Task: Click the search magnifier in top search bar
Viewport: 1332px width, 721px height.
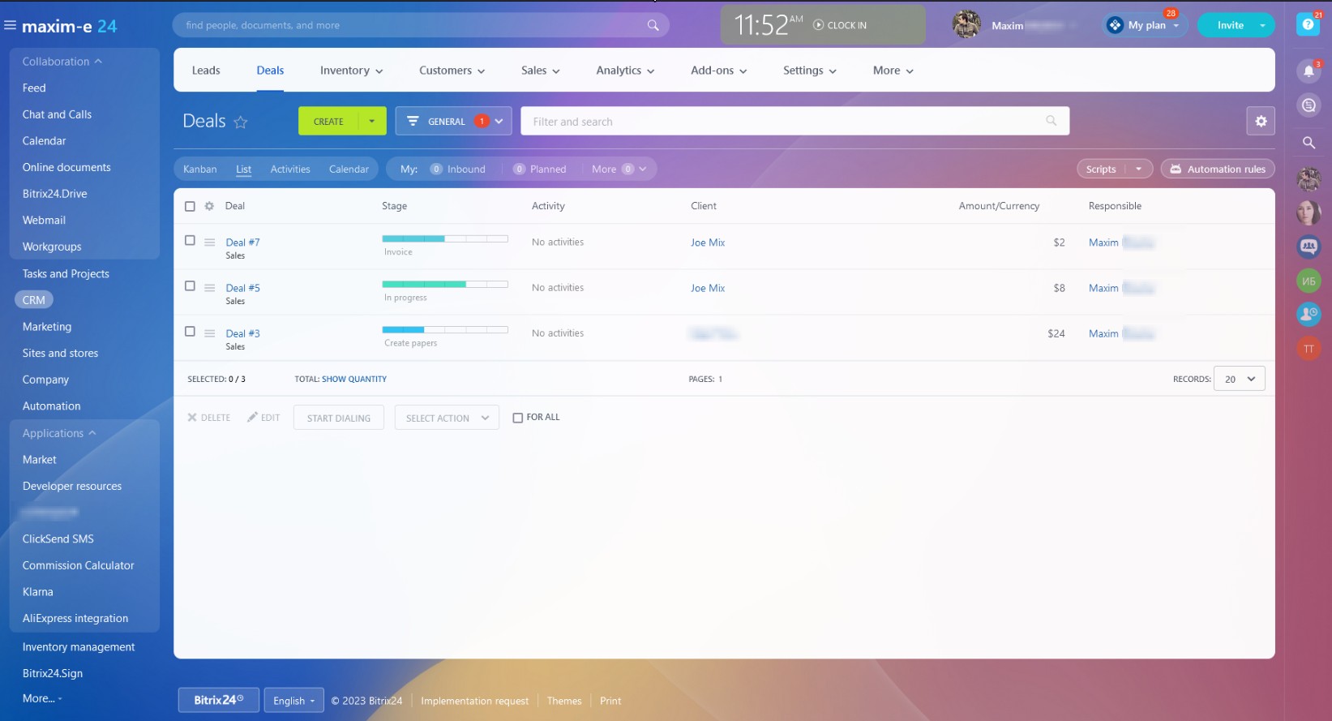Action: coord(653,25)
